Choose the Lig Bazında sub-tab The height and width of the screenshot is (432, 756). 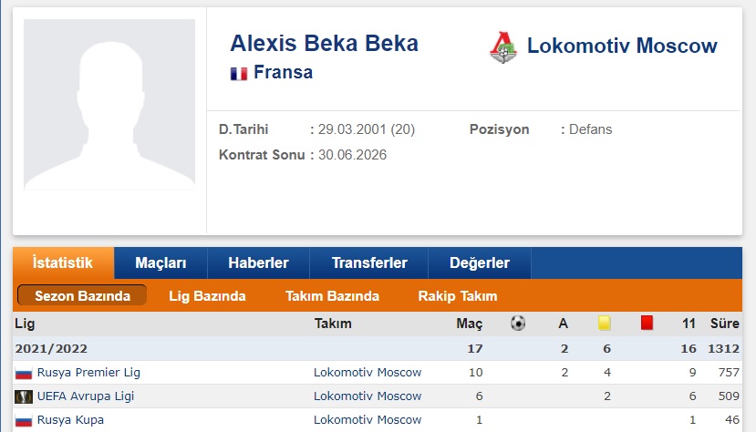207,295
